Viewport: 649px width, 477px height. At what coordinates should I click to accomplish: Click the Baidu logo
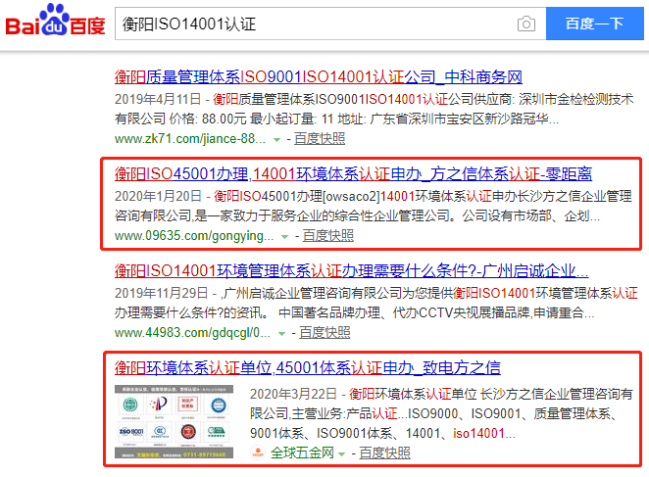pos(55,21)
